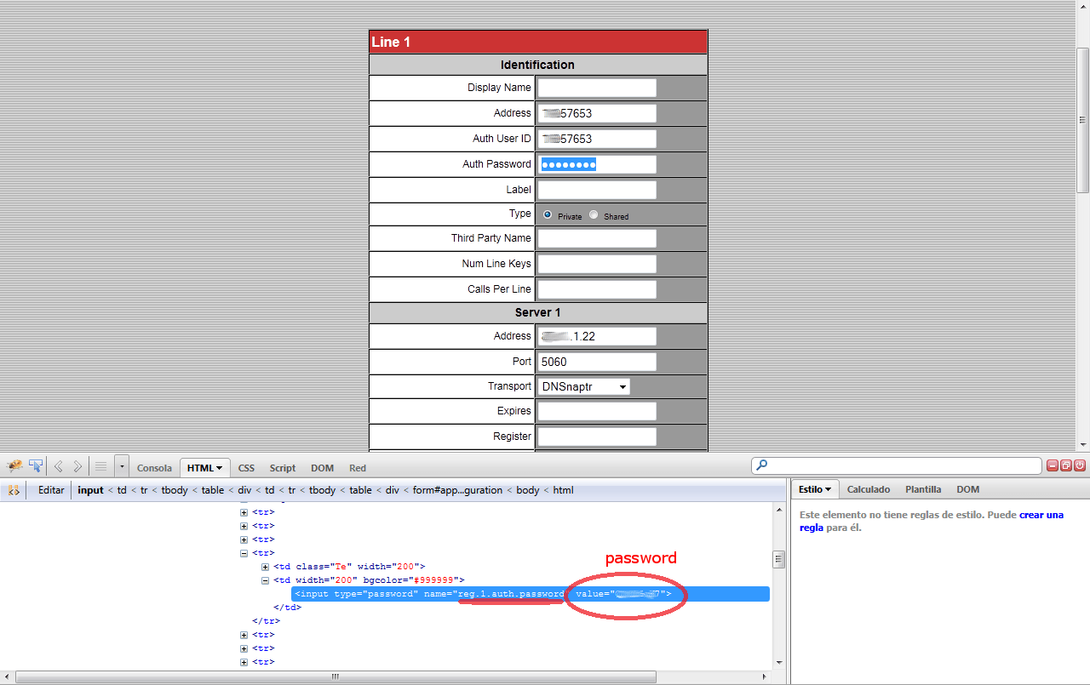Open the Transport DNSnaptr dropdown
Screen dimensions: 1090x685
[x=583, y=386]
